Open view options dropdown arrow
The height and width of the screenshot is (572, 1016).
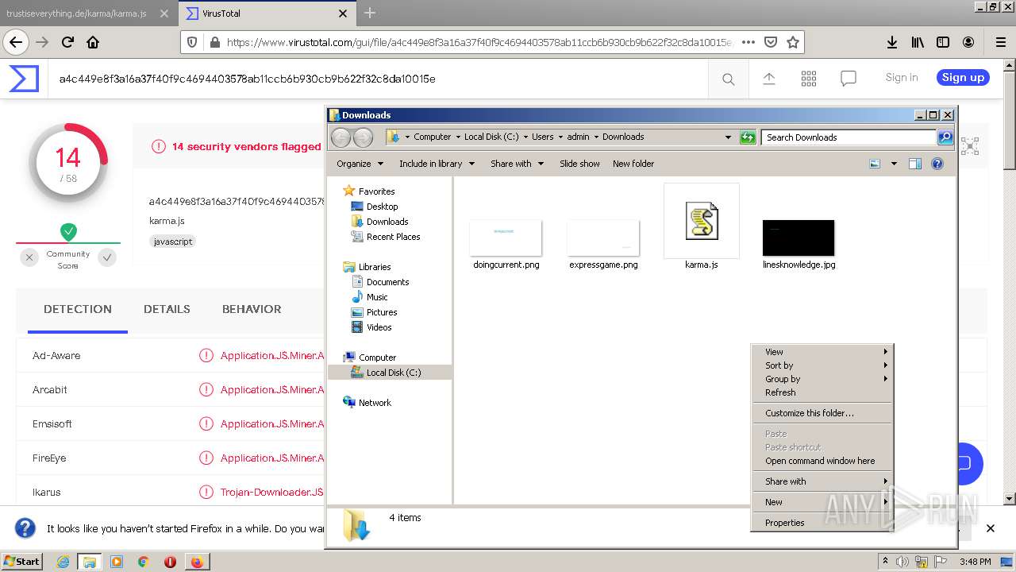tap(894, 164)
